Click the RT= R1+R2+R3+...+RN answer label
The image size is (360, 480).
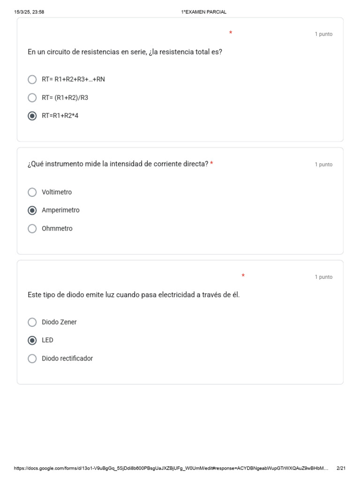73,79
